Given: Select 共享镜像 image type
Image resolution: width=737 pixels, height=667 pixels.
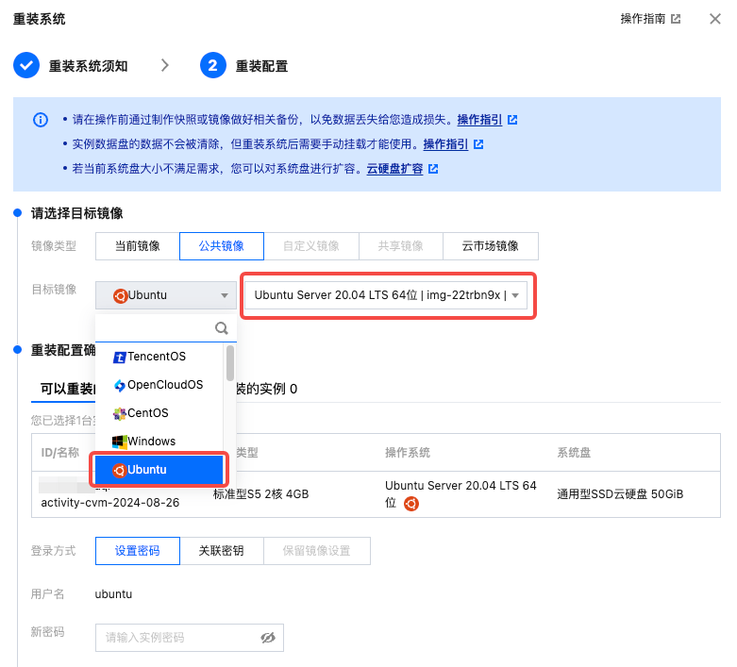Looking at the screenshot, I should pyautogui.click(x=400, y=246).
